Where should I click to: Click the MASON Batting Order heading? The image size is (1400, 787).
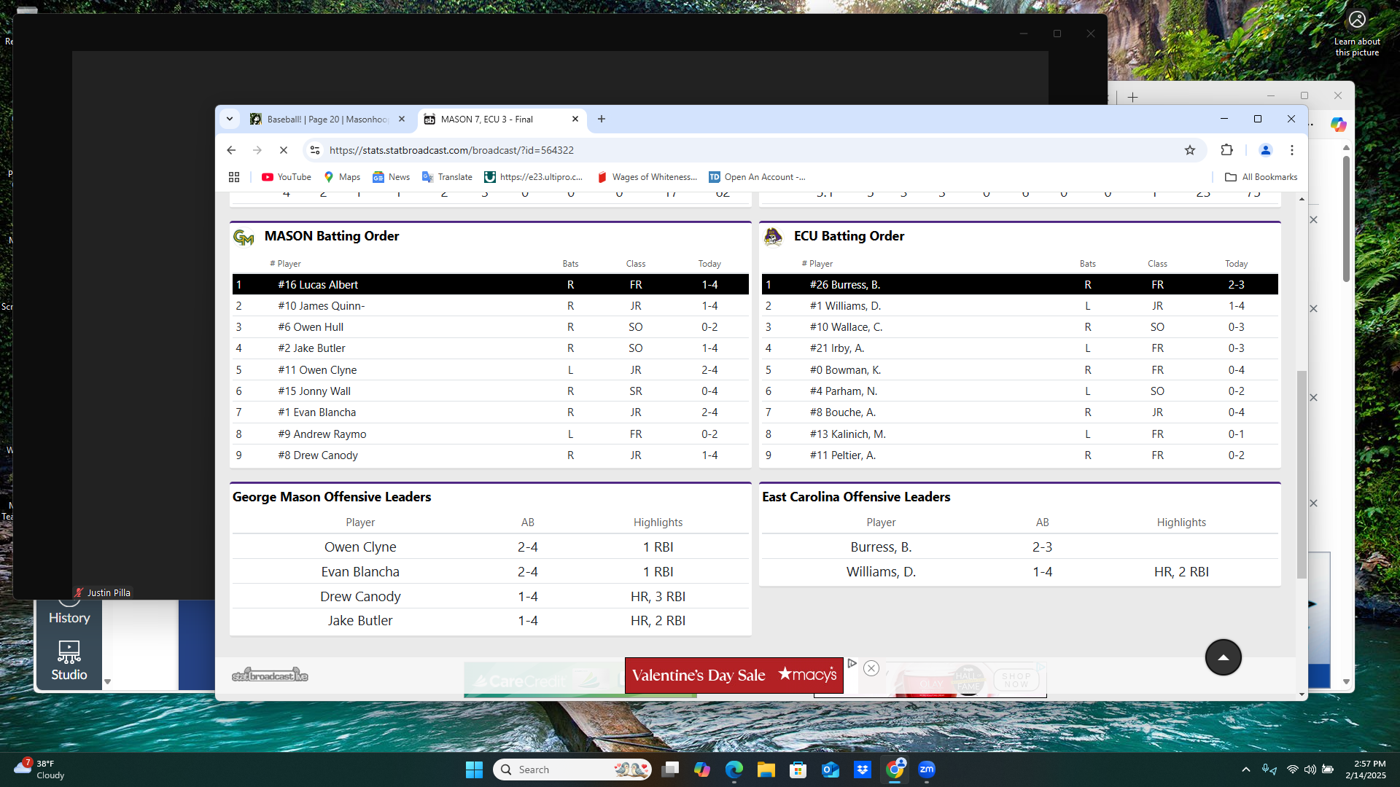[x=332, y=236]
